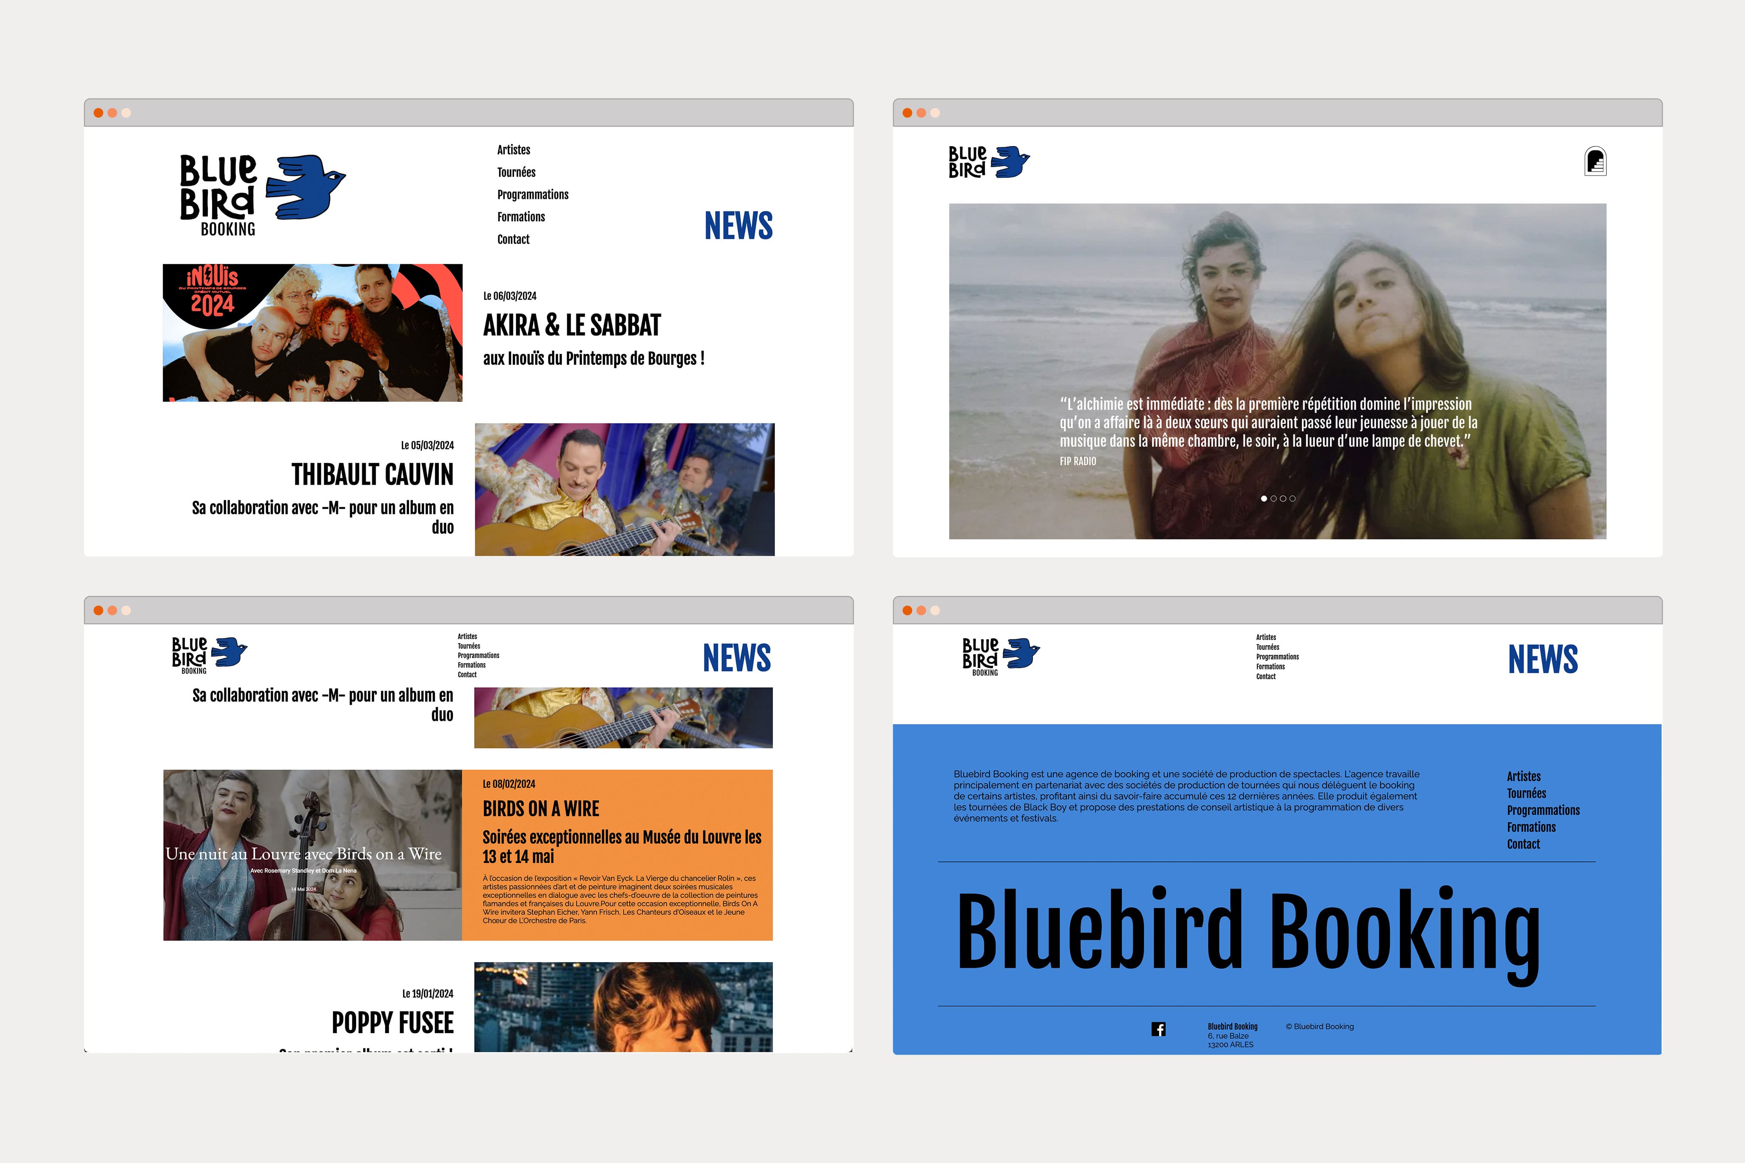Open Tournées in top-left window menu

[516, 172]
